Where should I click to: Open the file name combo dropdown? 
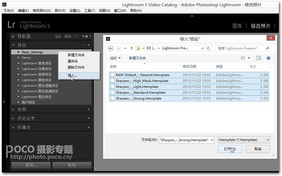212,140
